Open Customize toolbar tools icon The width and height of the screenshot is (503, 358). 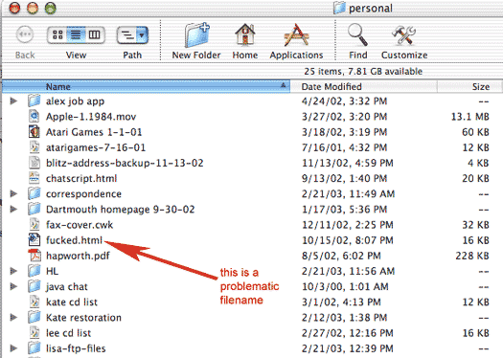point(404,34)
